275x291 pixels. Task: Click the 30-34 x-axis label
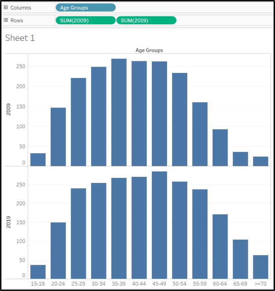tap(98, 284)
